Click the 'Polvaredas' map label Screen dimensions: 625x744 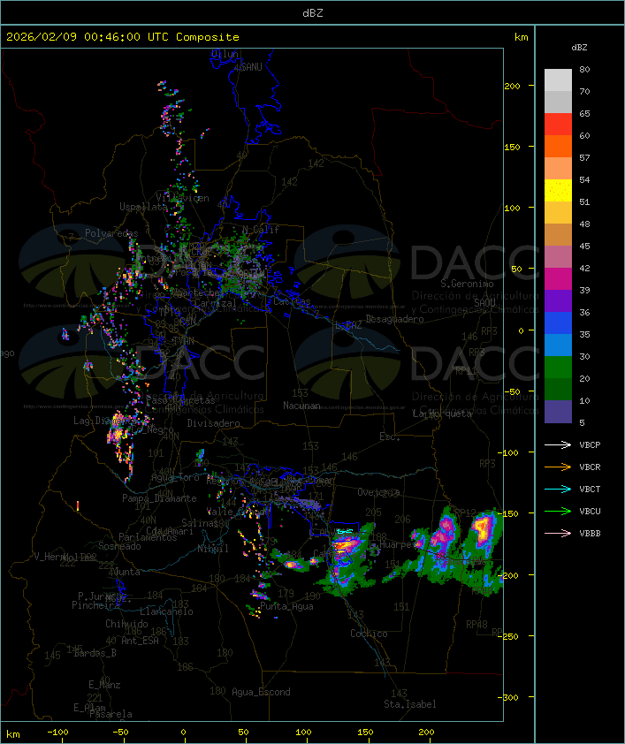point(111,233)
